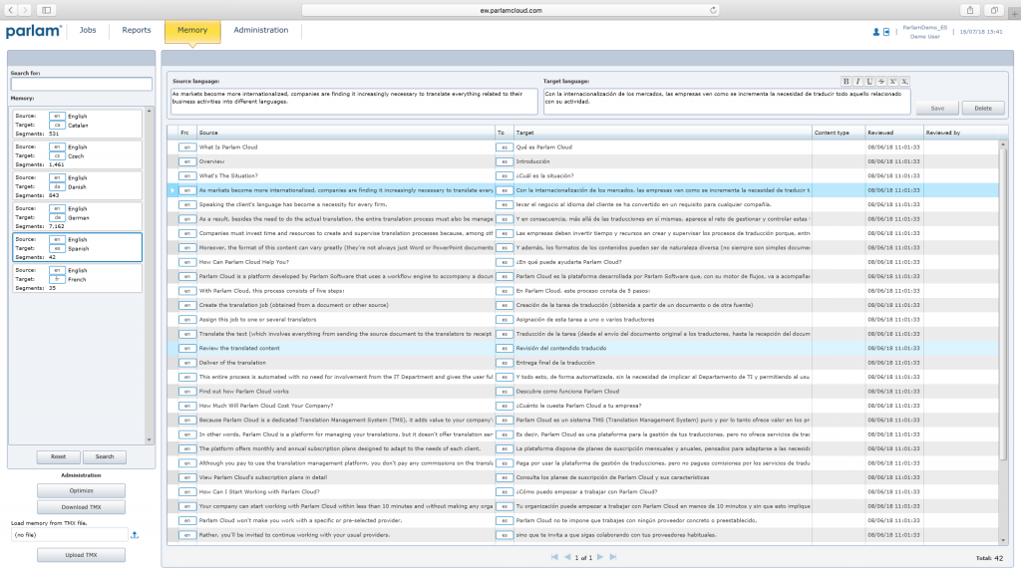Go to the first page of results
This screenshot has height=575, width=1021.
pos(554,557)
